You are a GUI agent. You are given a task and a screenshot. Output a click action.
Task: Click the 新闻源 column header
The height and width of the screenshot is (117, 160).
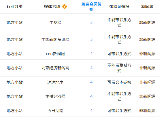(147, 7)
